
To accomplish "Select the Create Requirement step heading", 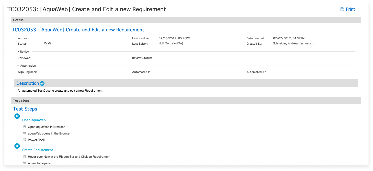I will (38, 150).
